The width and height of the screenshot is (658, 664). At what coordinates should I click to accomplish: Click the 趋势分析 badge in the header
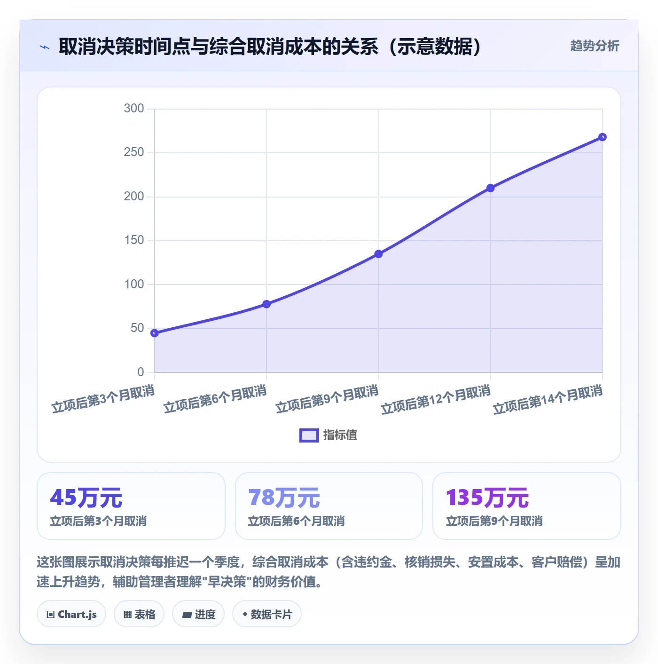pyautogui.click(x=595, y=46)
